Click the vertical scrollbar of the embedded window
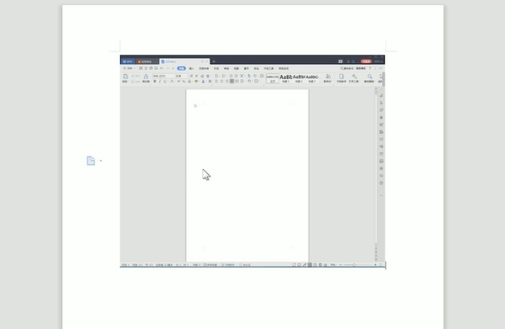This screenshot has height=329, width=505. pos(375,167)
